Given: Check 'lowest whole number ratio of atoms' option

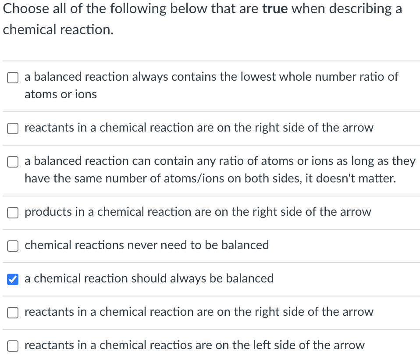Looking at the screenshot, I should click(13, 78).
